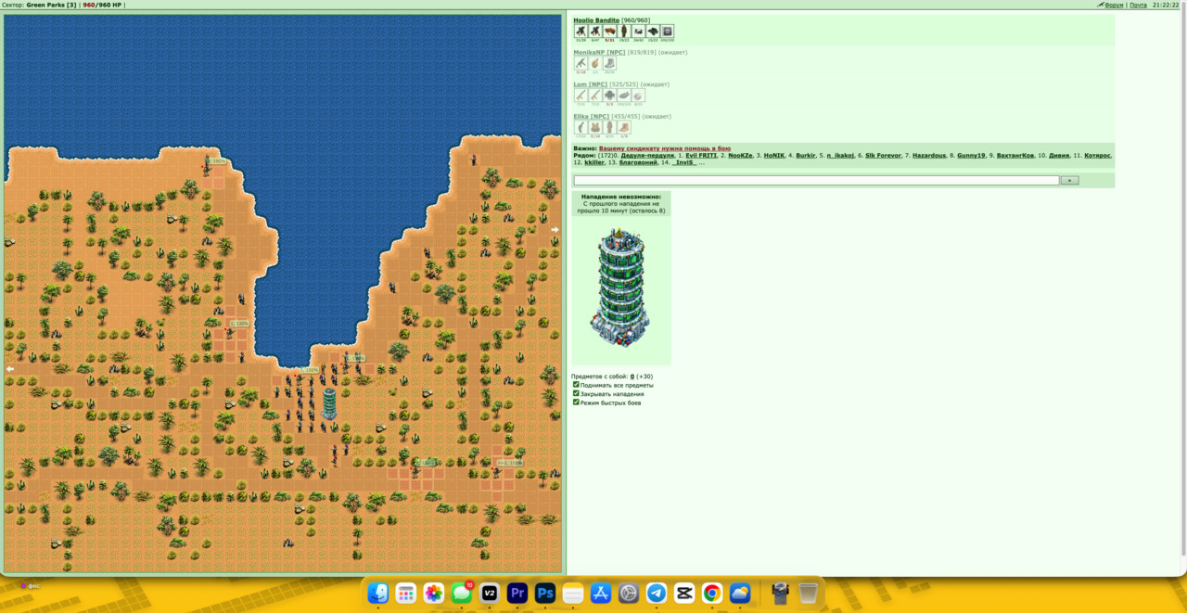Click the 'Нападение невозможно' notice text
Viewport: 1187px width, 613px height.
[620, 197]
